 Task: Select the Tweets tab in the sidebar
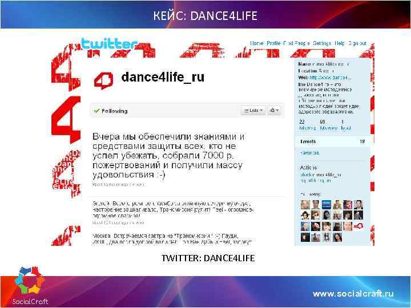click(x=332, y=141)
